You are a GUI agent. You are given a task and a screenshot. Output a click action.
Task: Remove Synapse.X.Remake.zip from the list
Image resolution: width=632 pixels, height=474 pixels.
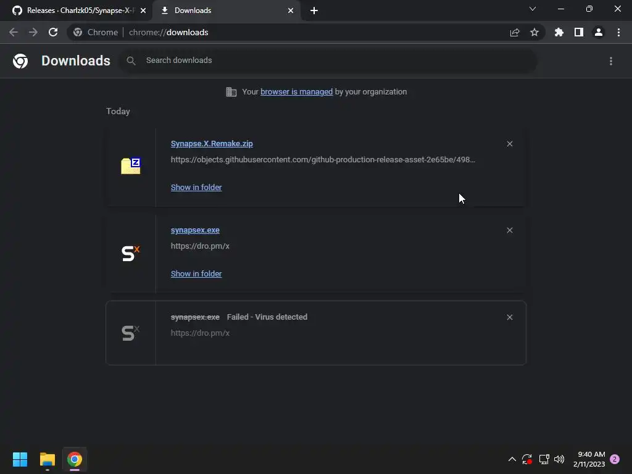(x=509, y=144)
